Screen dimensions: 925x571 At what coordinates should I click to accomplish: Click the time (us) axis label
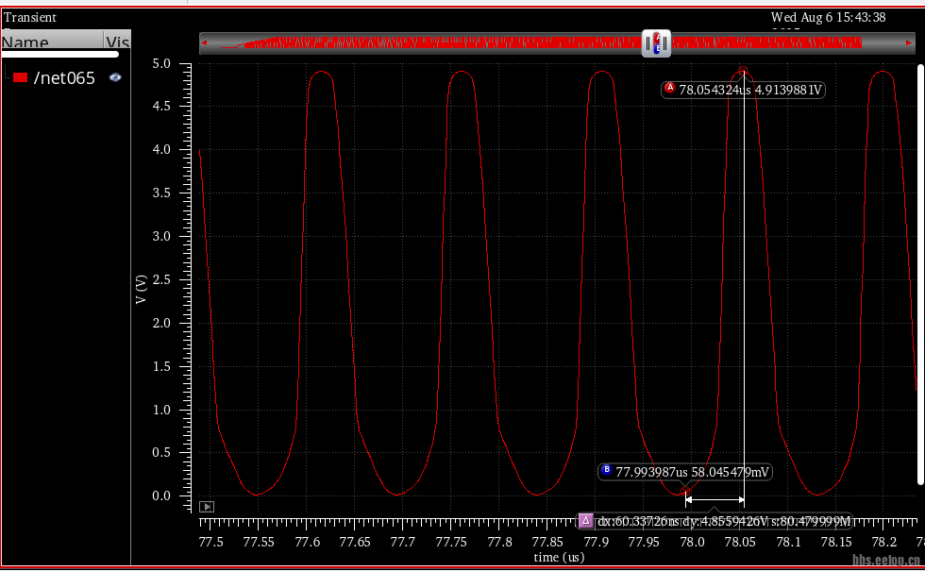559,557
